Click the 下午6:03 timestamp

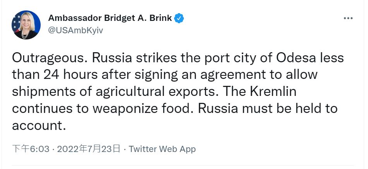(31, 149)
